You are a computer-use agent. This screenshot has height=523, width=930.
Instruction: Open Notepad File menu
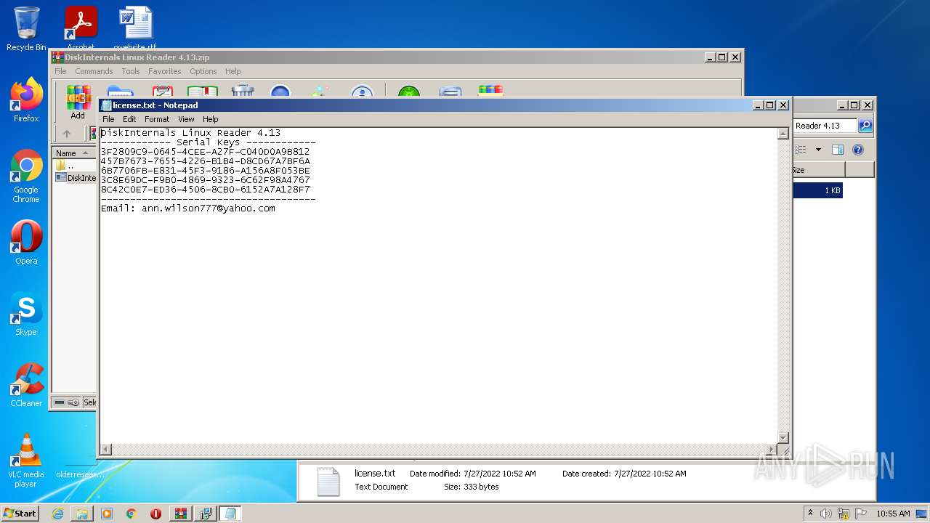108,119
